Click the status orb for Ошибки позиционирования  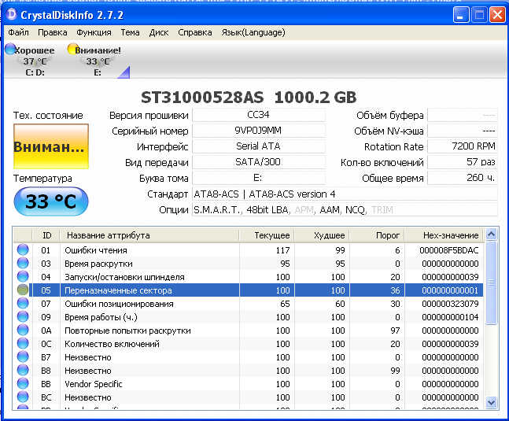tap(23, 304)
